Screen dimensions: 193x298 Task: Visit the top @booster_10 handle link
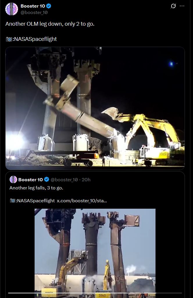(34, 12)
